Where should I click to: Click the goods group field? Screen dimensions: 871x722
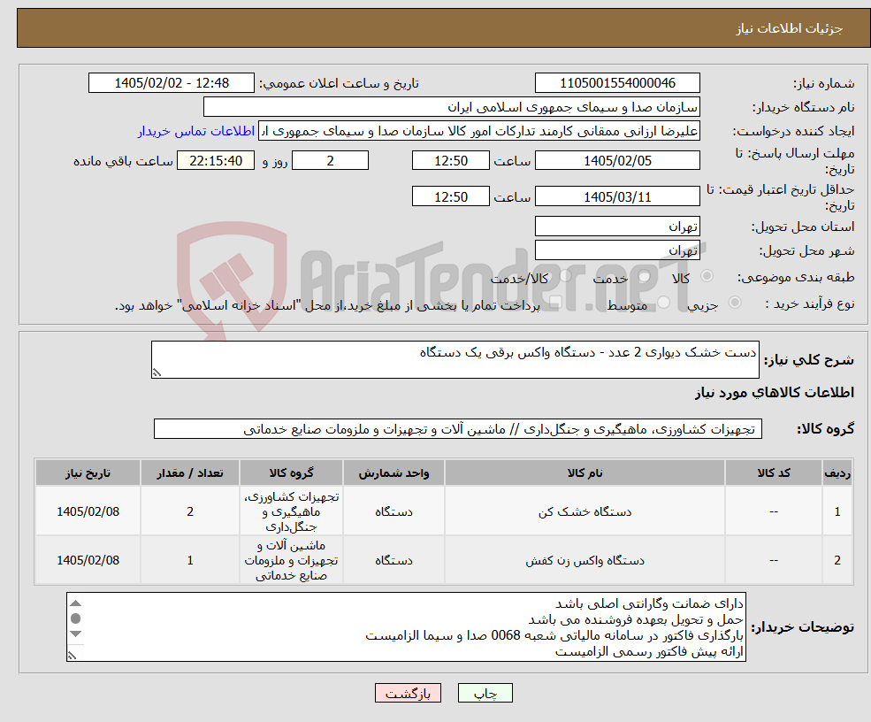pyautogui.click(x=458, y=429)
